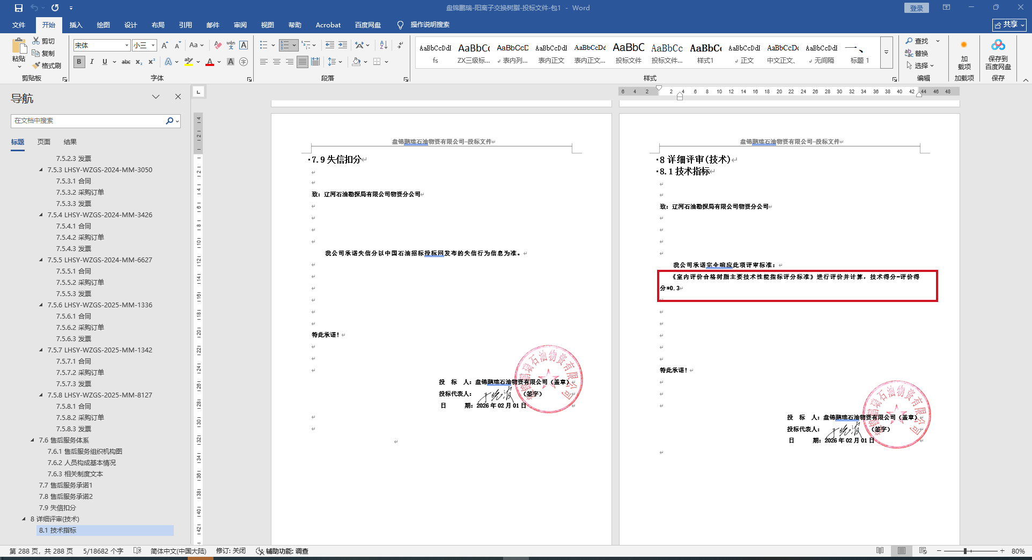The image size is (1032, 560).
Task: Click the Cut (剪切) scissors button
Action: [43, 41]
